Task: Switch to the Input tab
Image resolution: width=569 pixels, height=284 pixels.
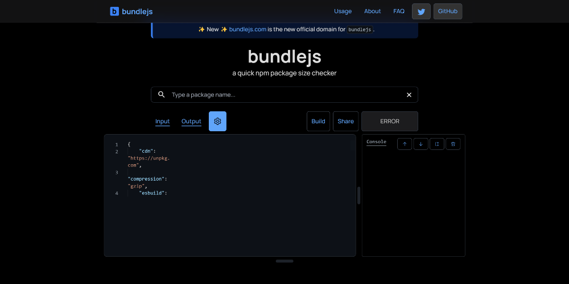Action: pyautogui.click(x=162, y=122)
